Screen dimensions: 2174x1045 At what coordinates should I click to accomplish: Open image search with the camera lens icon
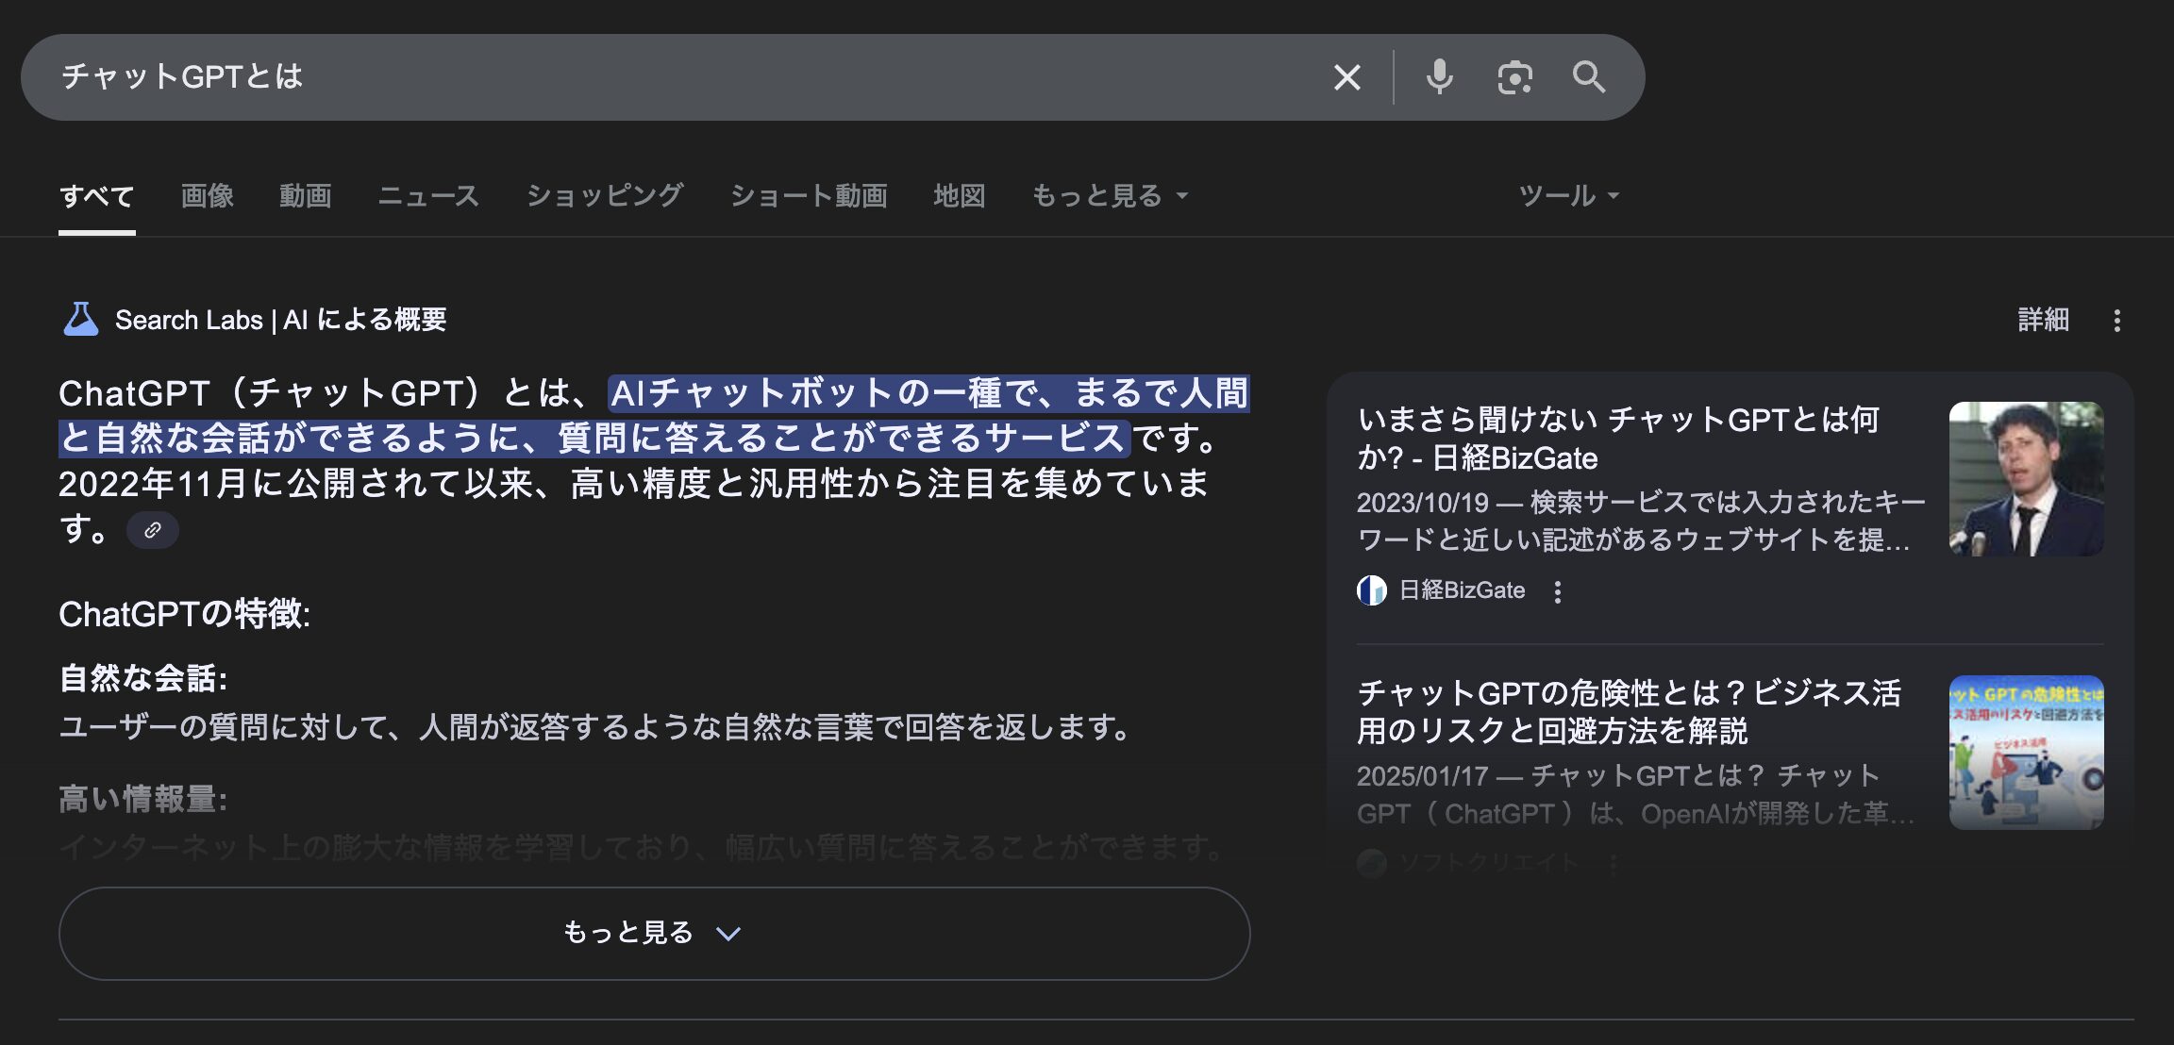pos(1514,77)
